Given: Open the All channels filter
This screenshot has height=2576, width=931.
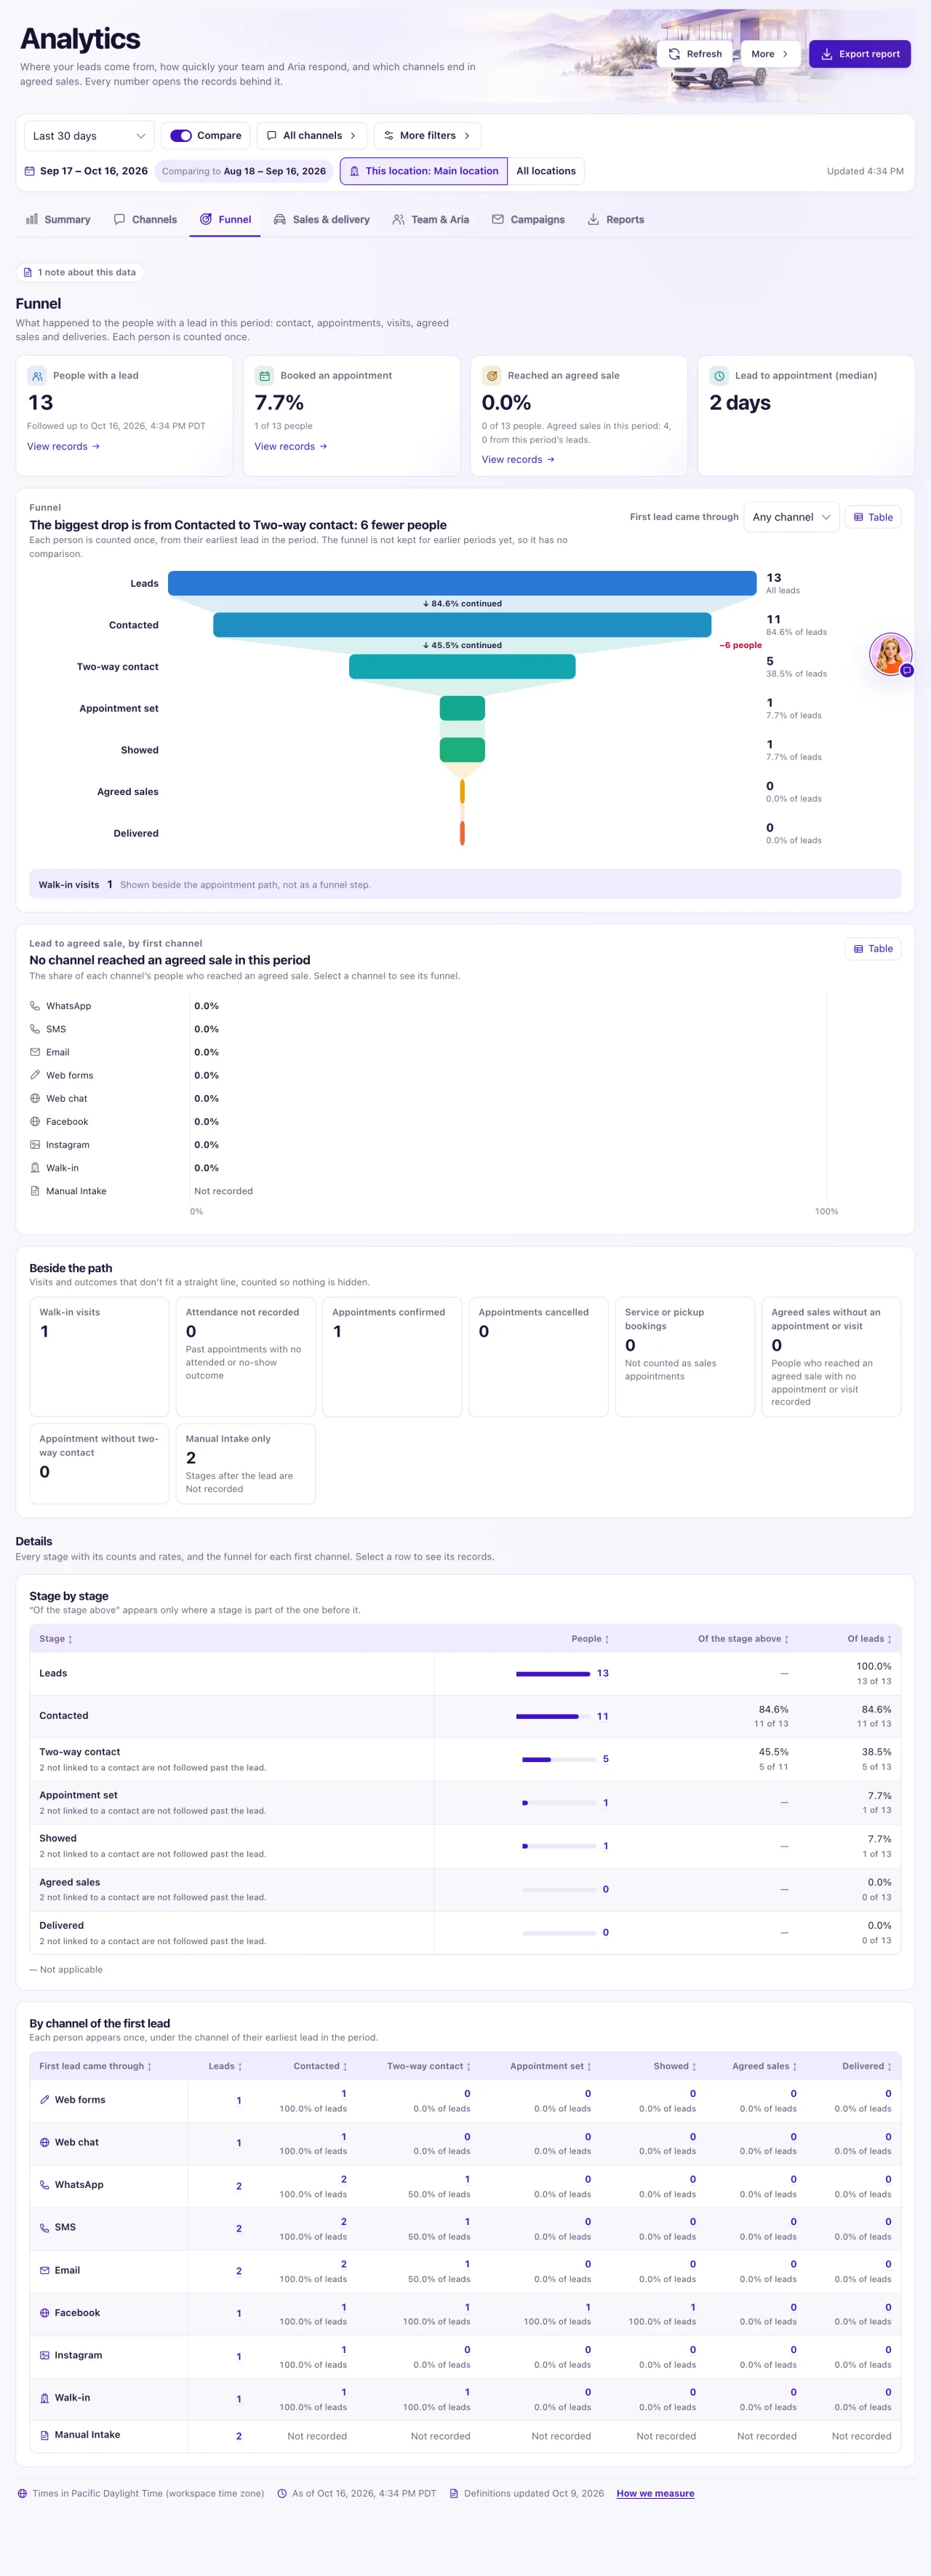Looking at the screenshot, I should (x=311, y=136).
